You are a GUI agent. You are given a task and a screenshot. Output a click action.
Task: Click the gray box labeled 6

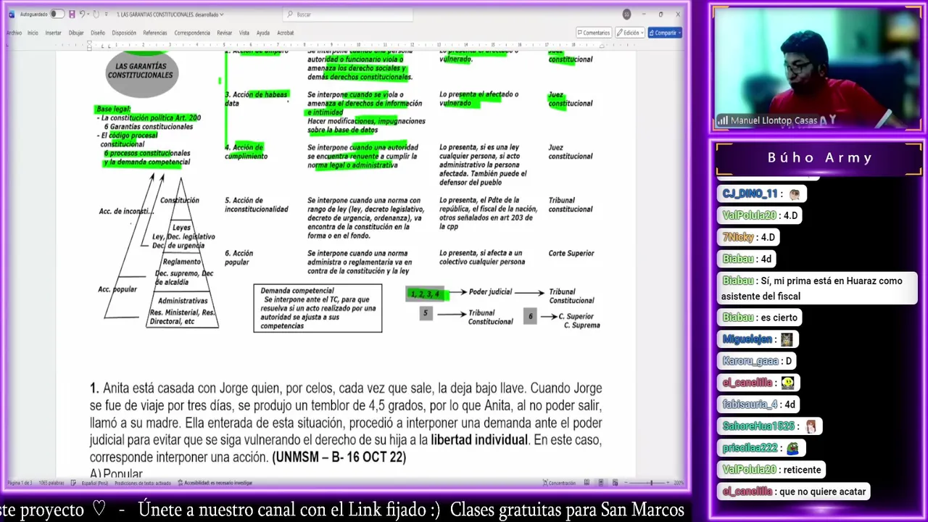point(531,316)
